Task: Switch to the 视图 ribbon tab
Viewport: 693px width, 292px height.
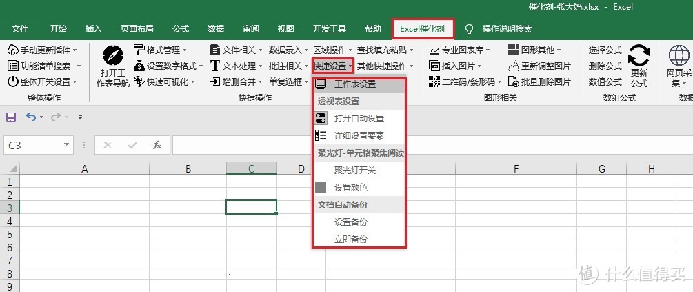Action: pyautogui.click(x=286, y=29)
